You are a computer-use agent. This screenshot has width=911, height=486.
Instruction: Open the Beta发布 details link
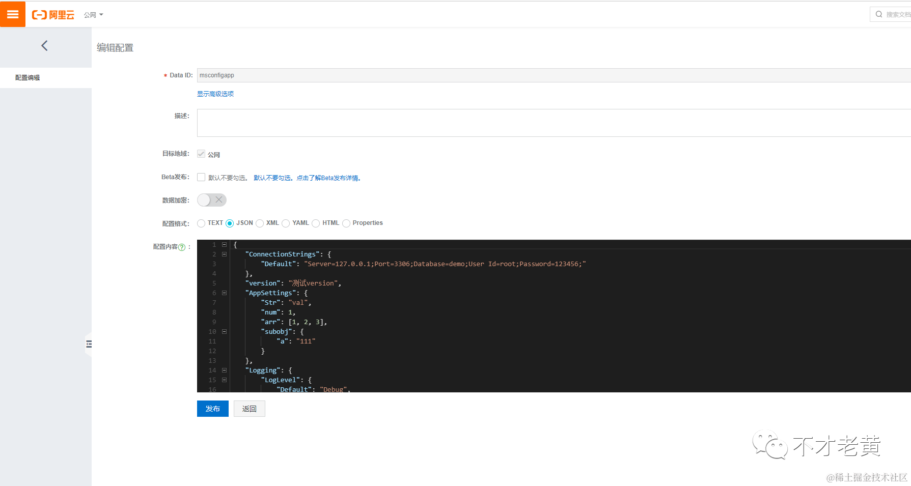click(x=307, y=178)
